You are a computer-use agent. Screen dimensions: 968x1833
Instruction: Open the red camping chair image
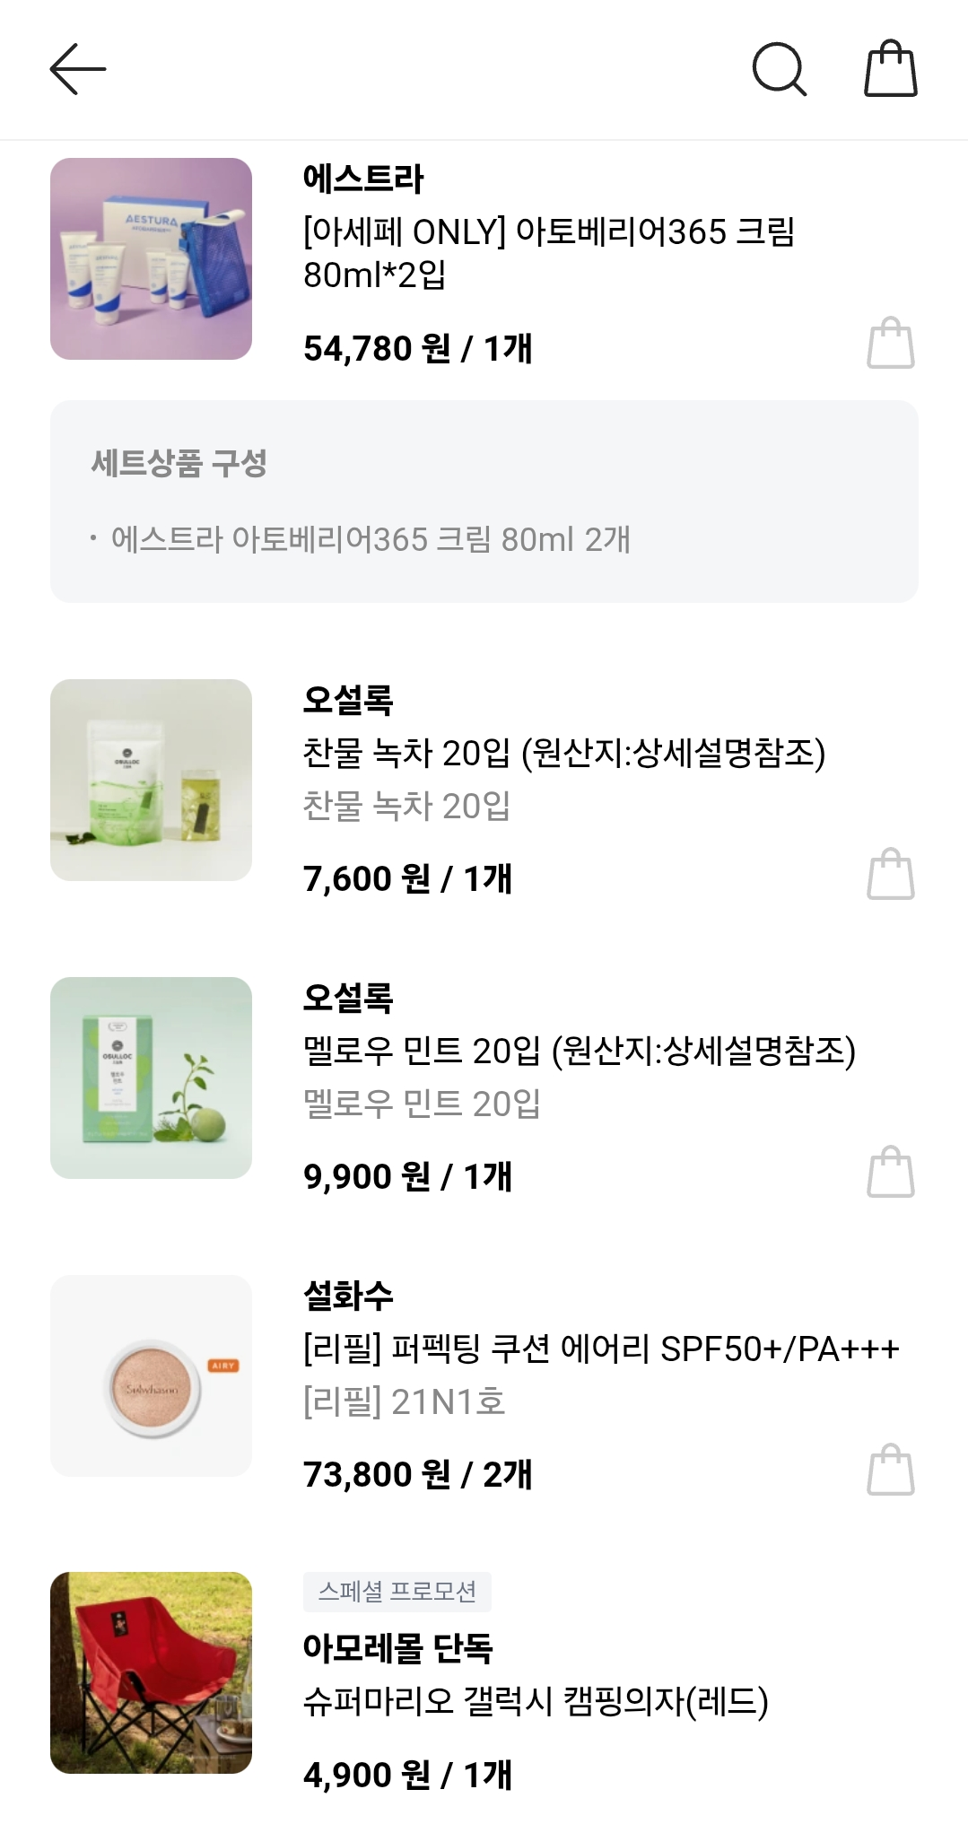[x=151, y=1672]
